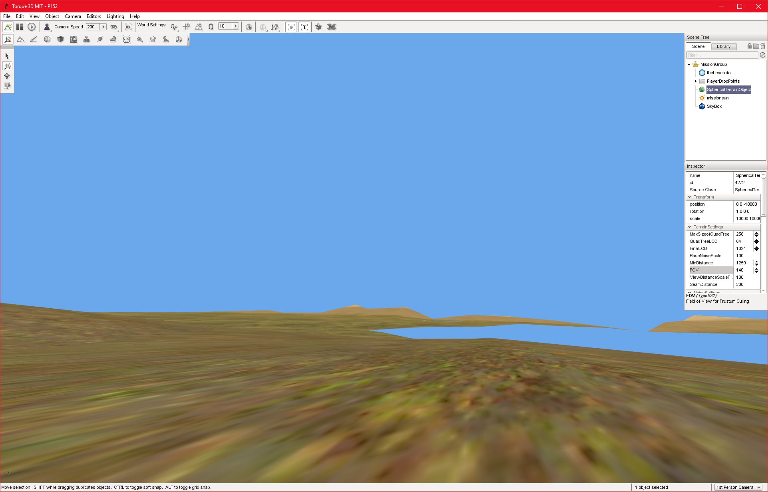Choose the Select arrow tool
The height and width of the screenshot is (492, 768).
pos(7,56)
